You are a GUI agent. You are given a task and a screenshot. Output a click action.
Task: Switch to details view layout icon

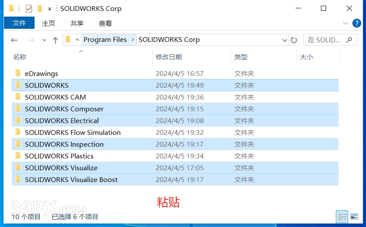coord(342,217)
